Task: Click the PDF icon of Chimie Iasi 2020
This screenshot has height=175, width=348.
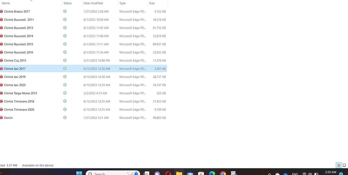Action: [1, 85]
